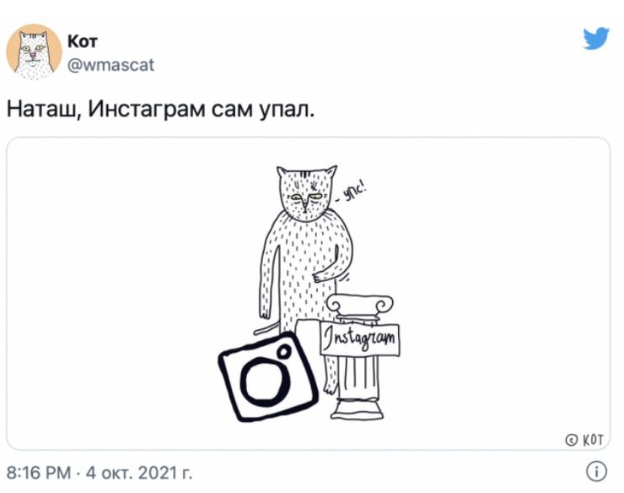This screenshot has height=493, width=624.
Task: Open the Кот cat profile avatar
Action: (x=34, y=51)
